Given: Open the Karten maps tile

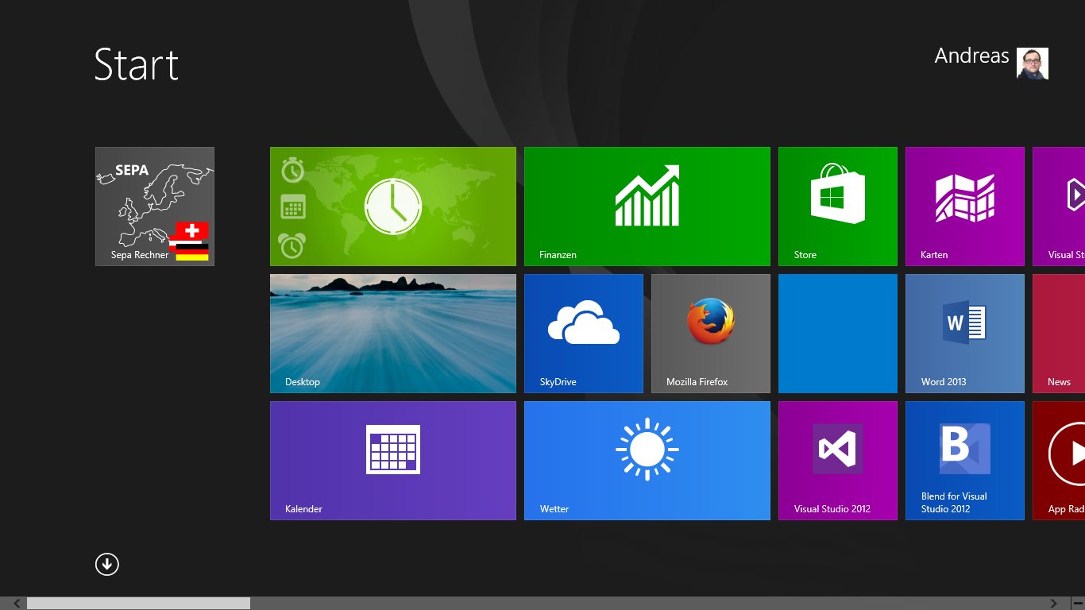Looking at the screenshot, I should point(965,207).
